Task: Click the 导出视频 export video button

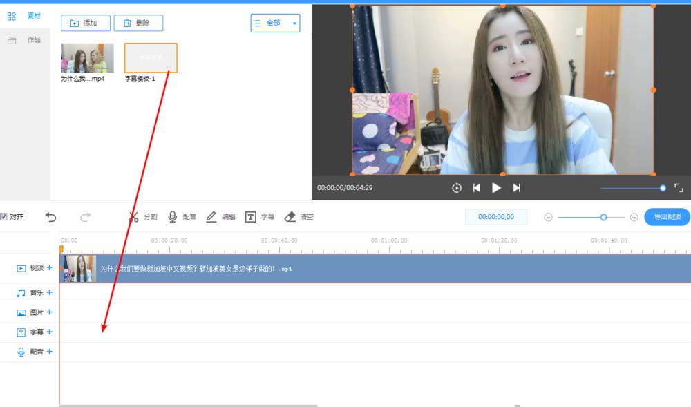Action: [666, 216]
